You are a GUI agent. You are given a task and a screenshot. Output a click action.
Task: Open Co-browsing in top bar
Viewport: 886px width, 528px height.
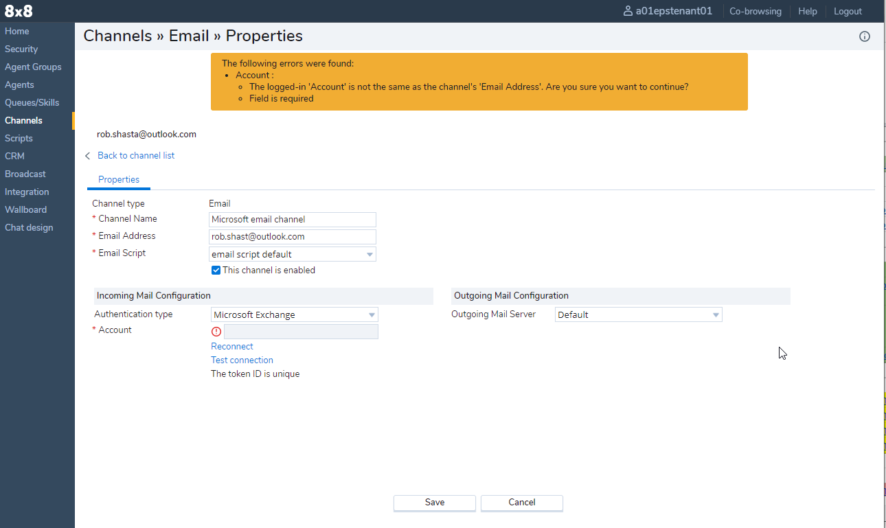pos(756,11)
